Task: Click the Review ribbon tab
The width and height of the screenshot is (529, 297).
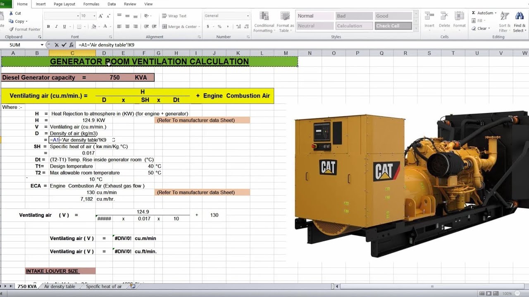Action: click(x=130, y=4)
